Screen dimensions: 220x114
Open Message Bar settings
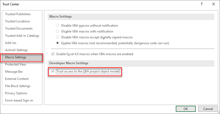(x=14, y=72)
